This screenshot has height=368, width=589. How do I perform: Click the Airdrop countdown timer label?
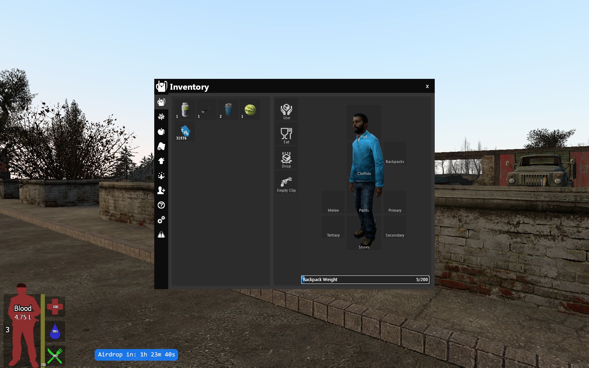[x=136, y=355]
